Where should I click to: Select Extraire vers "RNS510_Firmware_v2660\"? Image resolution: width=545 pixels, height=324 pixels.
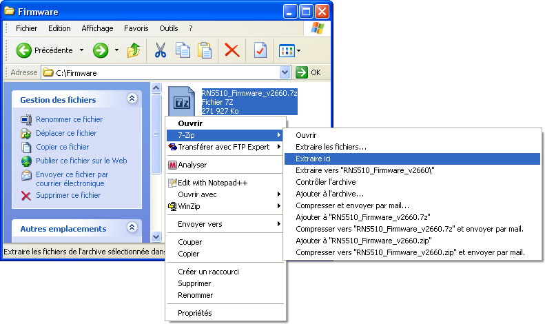point(412,170)
